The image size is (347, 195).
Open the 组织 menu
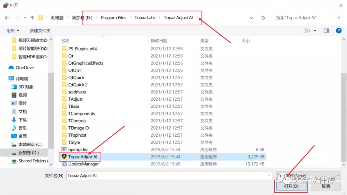coord(13,30)
